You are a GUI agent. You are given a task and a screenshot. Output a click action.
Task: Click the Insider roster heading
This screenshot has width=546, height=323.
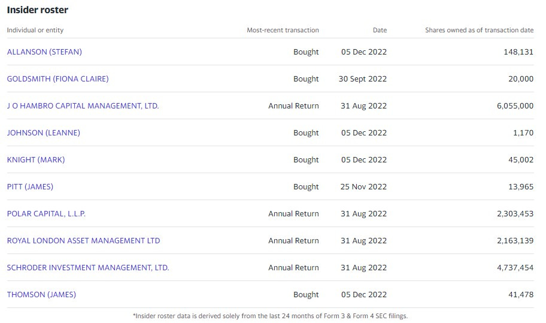(x=38, y=10)
